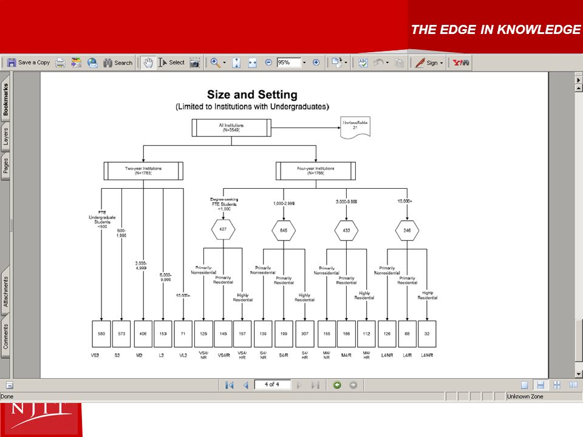Click the vertical scrollbar thumb
The width and height of the screenshot is (583, 437).
(x=579, y=340)
